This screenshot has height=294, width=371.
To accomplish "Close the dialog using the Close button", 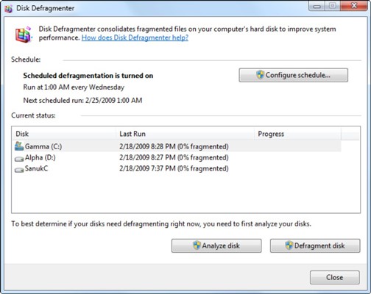I will coord(335,277).
